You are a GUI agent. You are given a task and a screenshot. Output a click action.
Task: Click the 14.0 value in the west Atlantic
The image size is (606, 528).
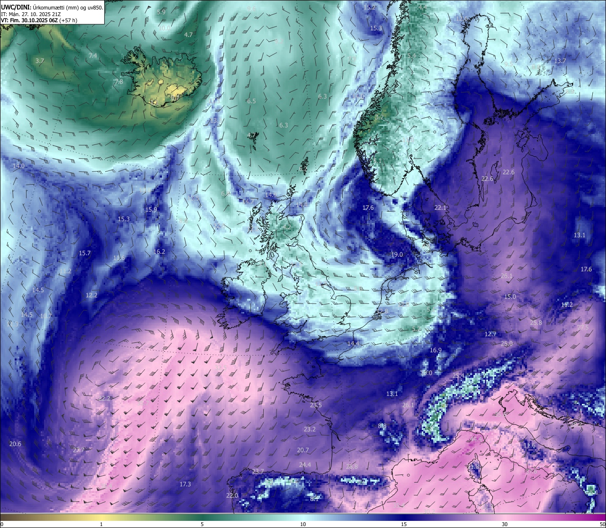coord(18,166)
